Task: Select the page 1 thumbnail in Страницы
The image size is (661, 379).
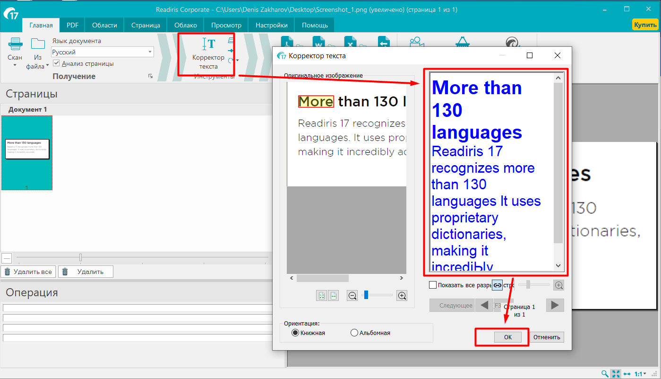Action: tap(27, 152)
